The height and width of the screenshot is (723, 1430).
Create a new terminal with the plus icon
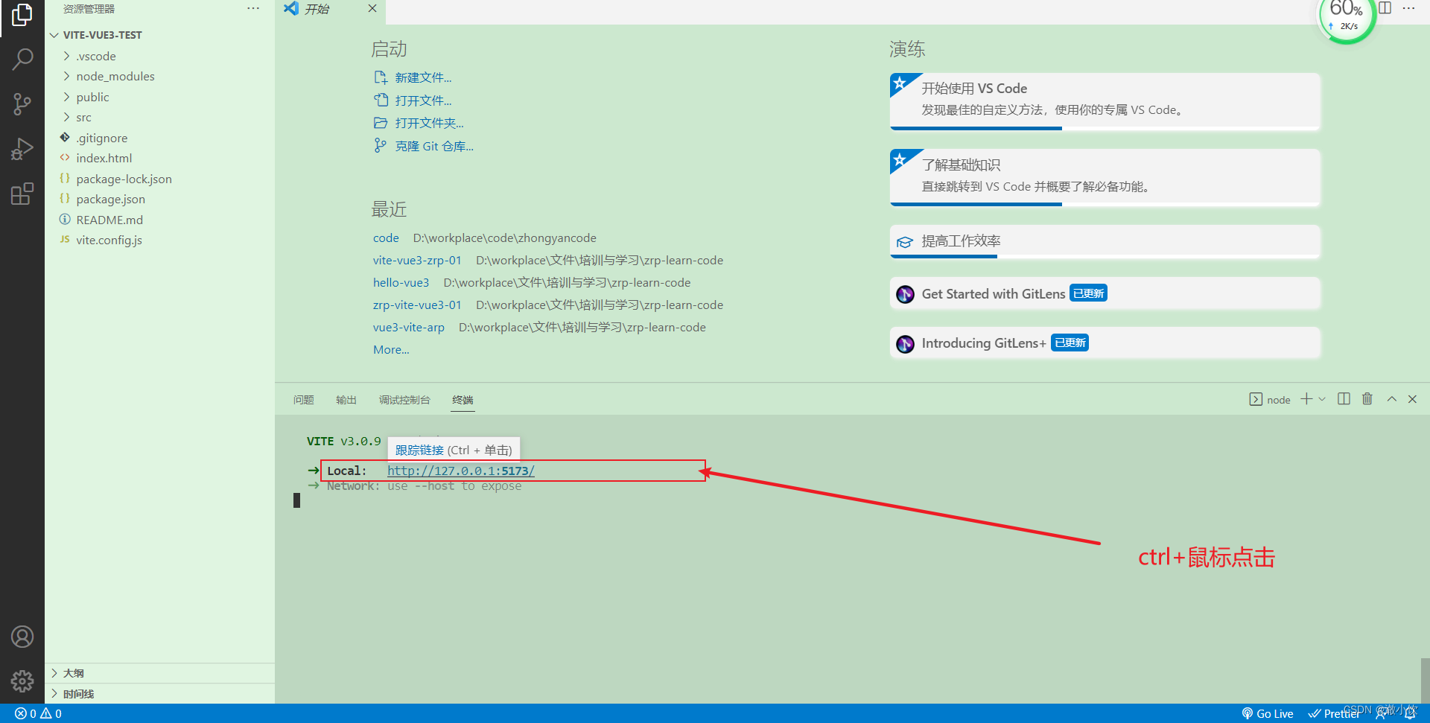pyautogui.click(x=1306, y=399)
